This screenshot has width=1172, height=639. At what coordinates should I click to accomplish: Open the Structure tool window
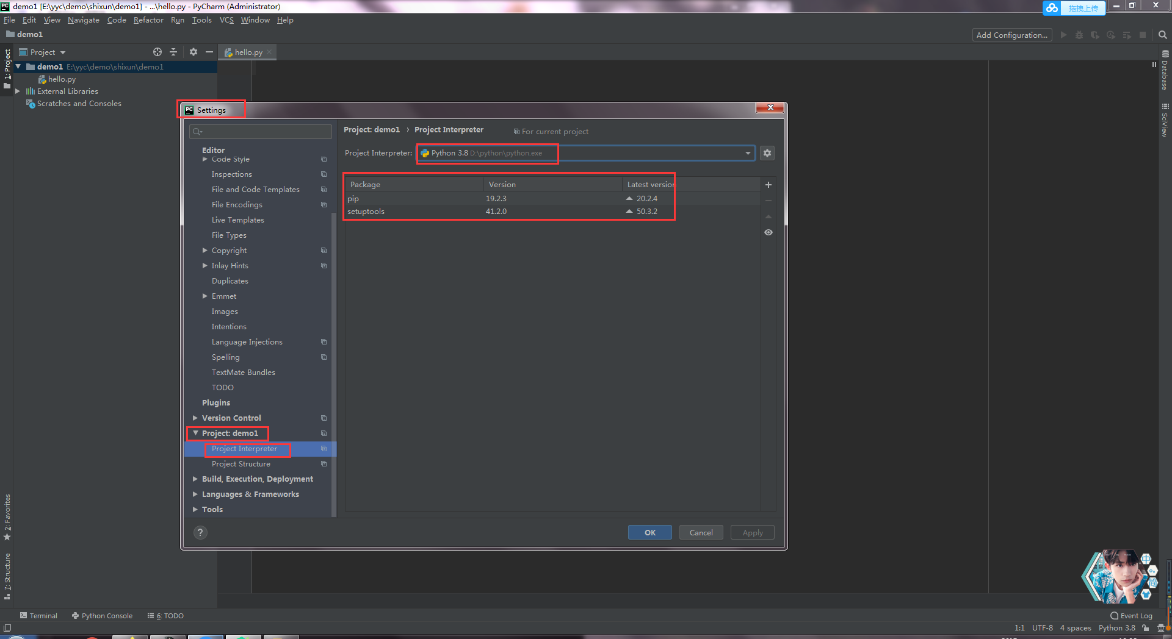7,576
